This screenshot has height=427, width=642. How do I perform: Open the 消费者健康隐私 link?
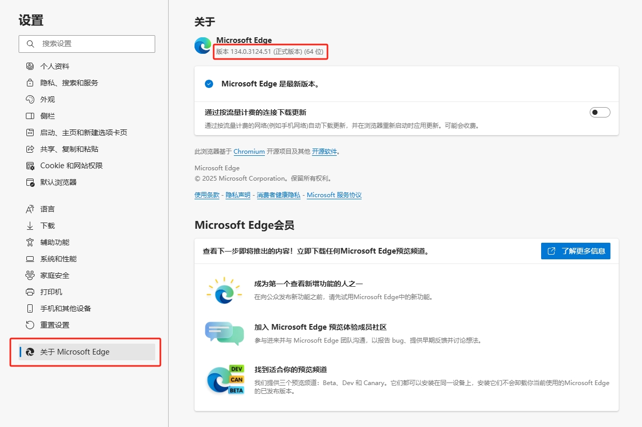[x=278, y=195]
